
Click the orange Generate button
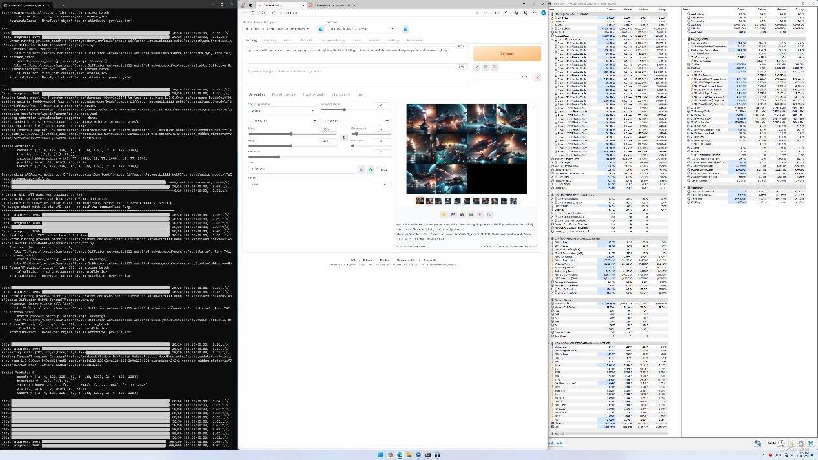tap(507, 54)
